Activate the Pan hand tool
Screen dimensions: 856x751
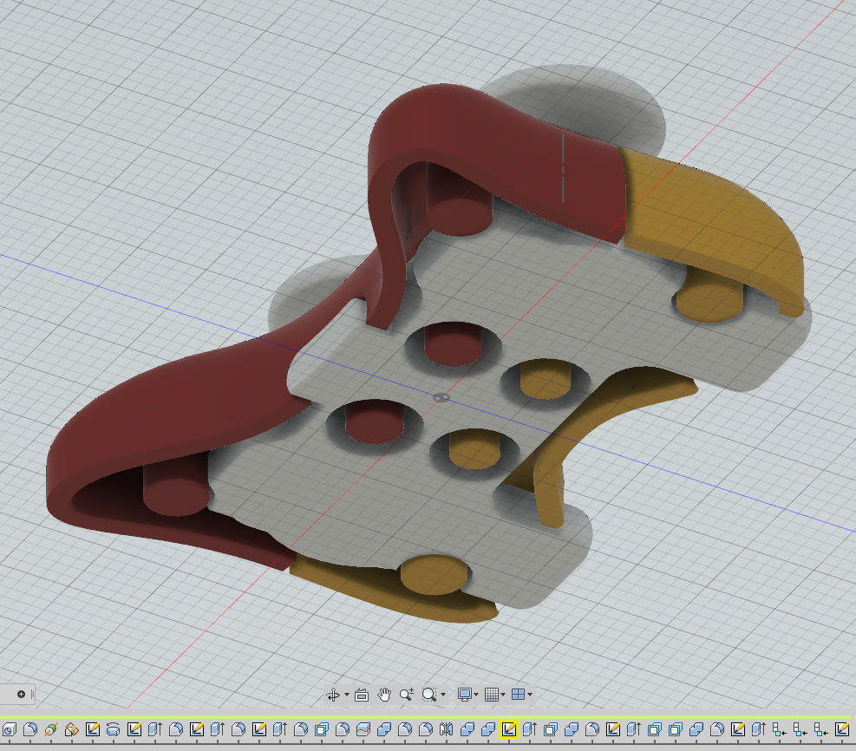384,695
